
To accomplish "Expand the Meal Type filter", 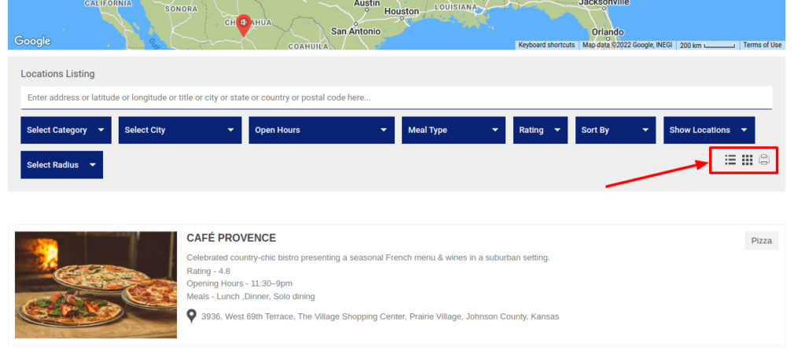I will point(453,130).
